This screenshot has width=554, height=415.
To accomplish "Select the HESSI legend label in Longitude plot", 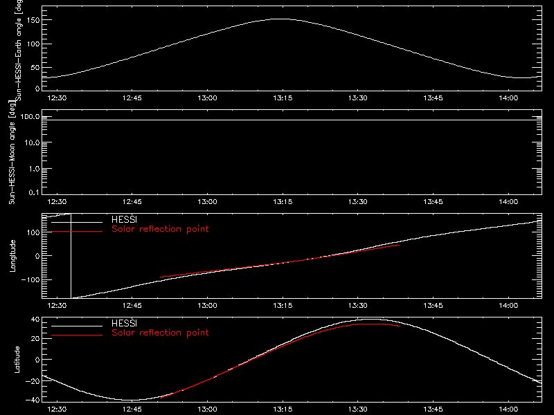I will [x=124, y=219].
